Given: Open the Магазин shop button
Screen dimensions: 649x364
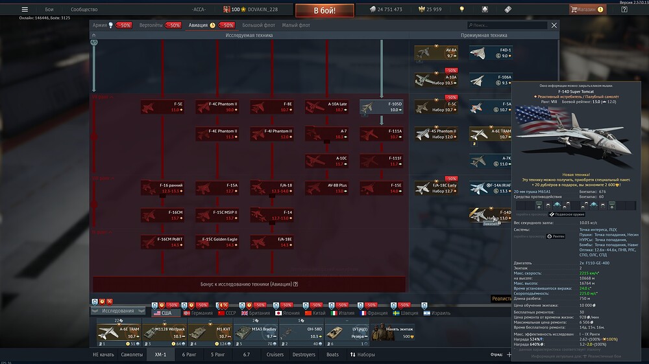Looking at the screenshot, I should [587, 9].
